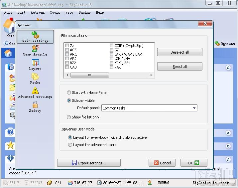
Task: Click Export settings button
Action: 89,163
